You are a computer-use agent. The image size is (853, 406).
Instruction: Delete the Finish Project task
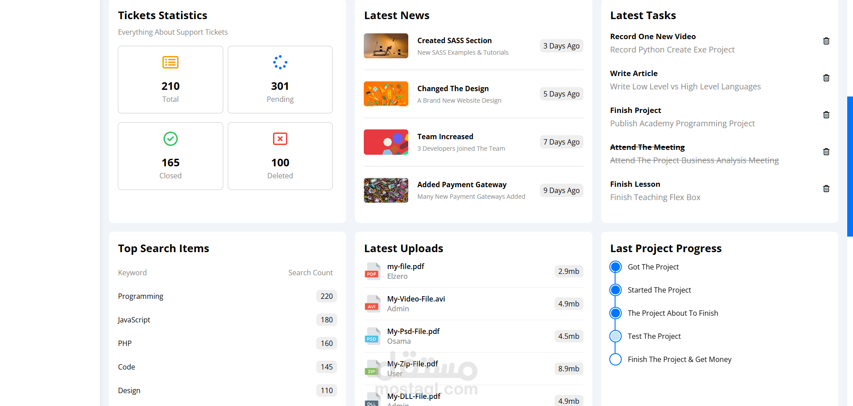826,115
